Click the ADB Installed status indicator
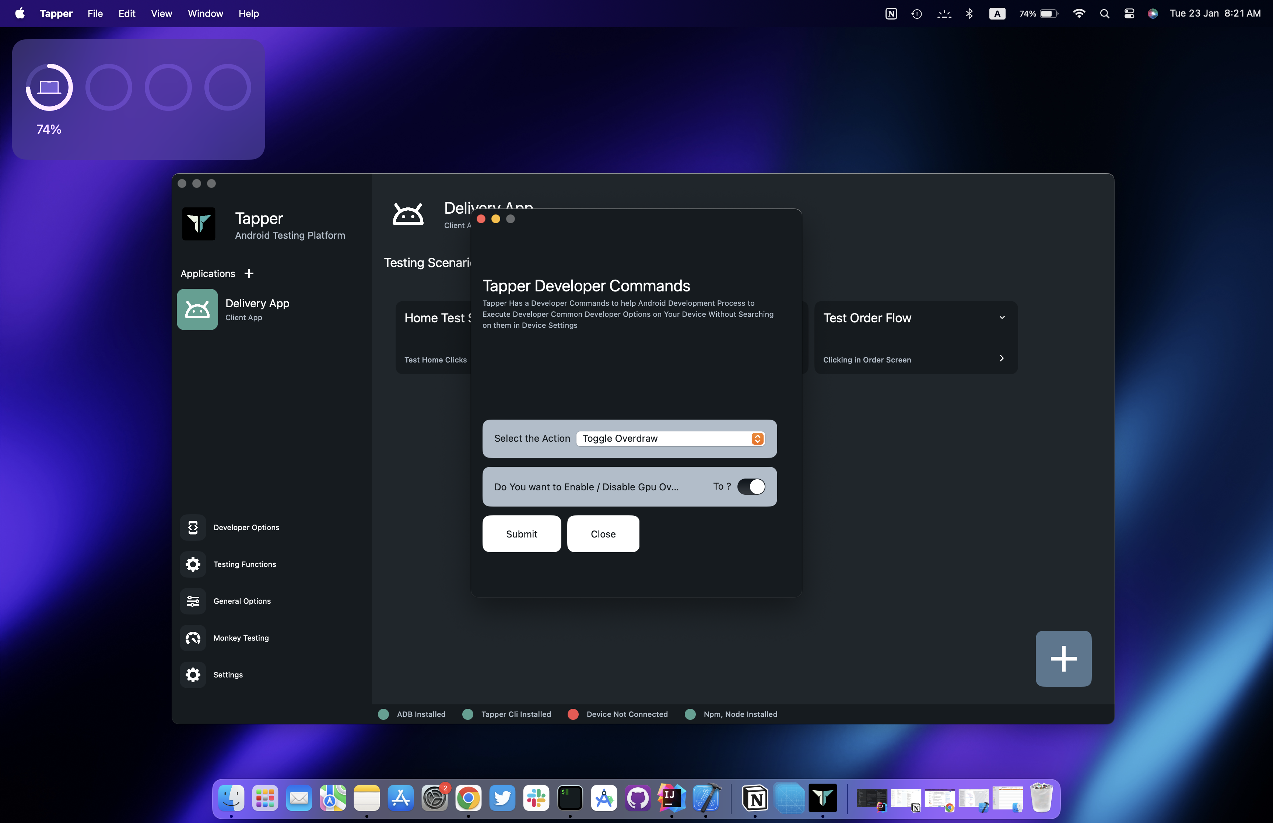The height and width of the screenshot is (823, 1273). coord(383,715)
